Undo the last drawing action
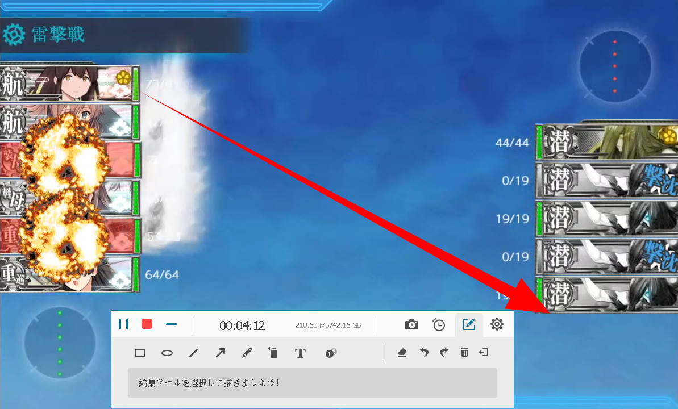This screenshot has width=678, height=409. [x=424, y=353]
